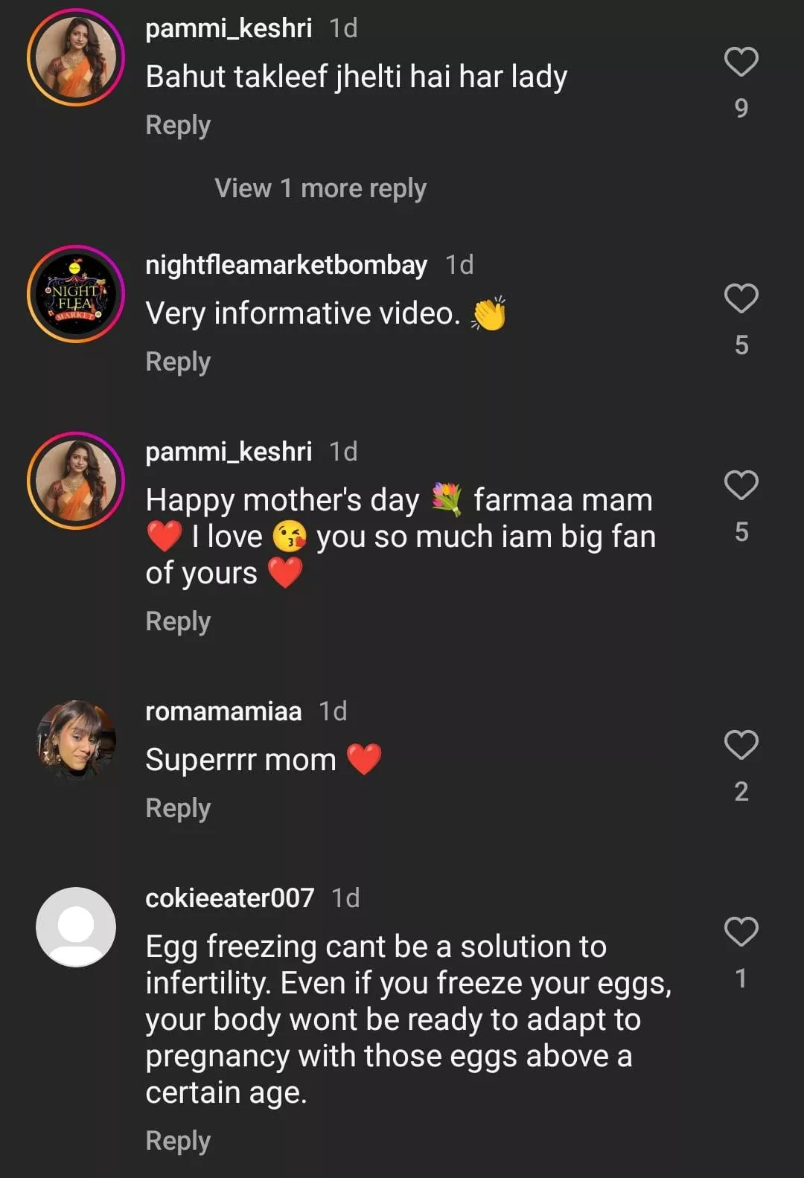Image resolution: width=804 pixels, height=1178 pixels.
Task: Open pammi_keshri's avatar beside mother's day comment
Action: click(76, 481)
